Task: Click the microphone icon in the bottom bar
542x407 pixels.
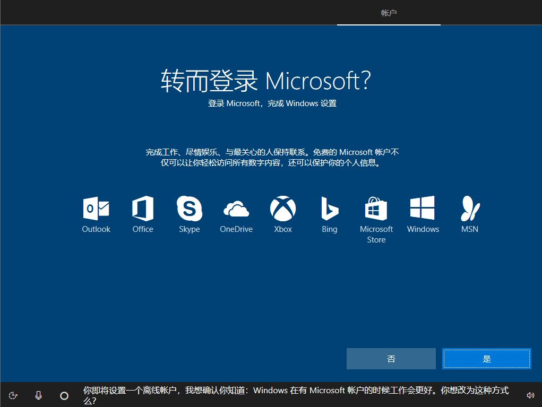Action: [38, 395]
